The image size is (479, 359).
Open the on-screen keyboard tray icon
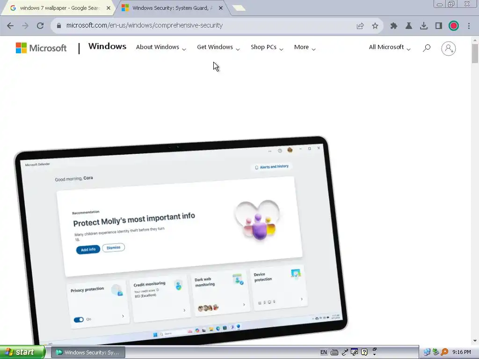pos(334,352)
